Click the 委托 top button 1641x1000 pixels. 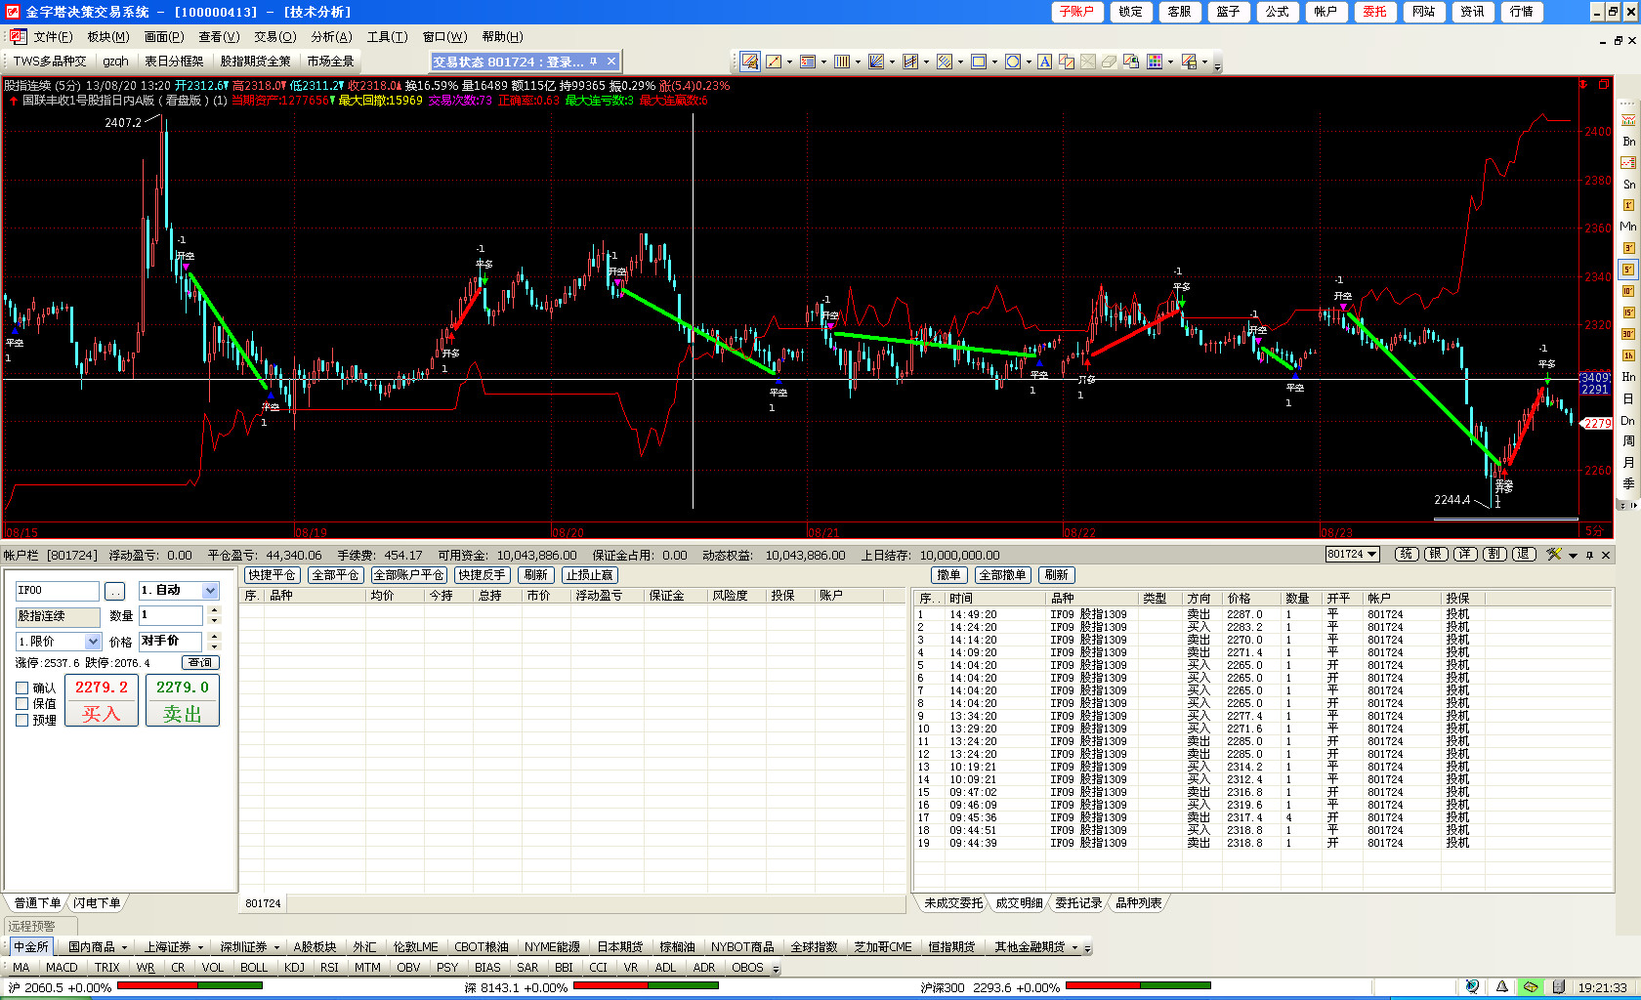[x=1374, y=12]
